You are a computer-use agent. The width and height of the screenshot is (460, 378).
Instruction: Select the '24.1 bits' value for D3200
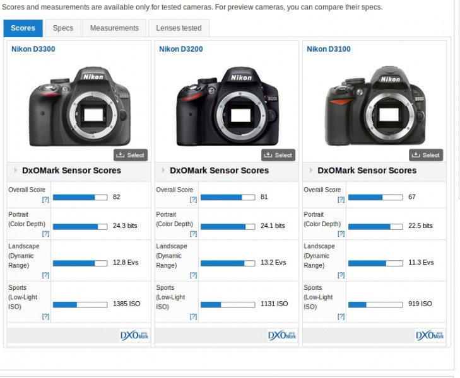point(273,226)
